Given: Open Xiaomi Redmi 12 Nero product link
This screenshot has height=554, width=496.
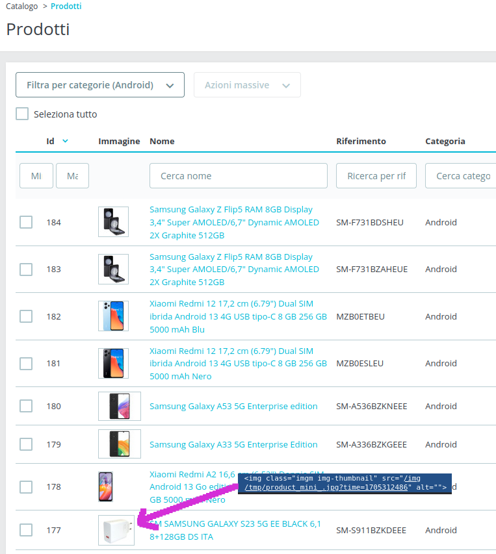Looking at the screenshot, I should click(x=238, y=363).
